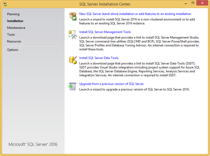Click the application icon in the title bar

click(x=5, y=4)
